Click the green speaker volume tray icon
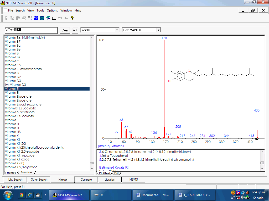This screenshot has height=201, width=269. tap(242, 197)
